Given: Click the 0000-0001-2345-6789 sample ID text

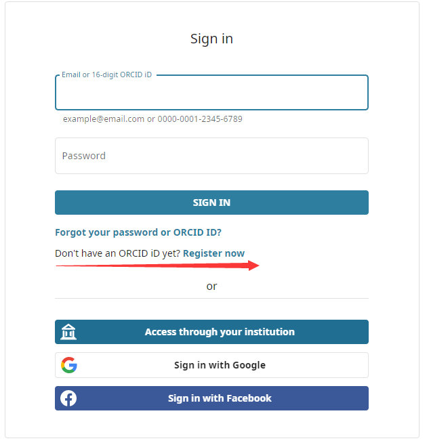Looking at the screenshot, I should click(200, 119).
